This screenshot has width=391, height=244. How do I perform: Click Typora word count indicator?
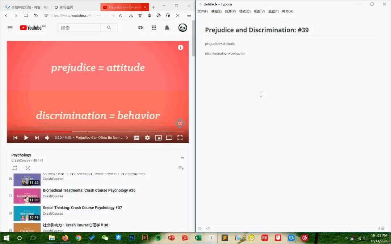click(x=381, y=228)
